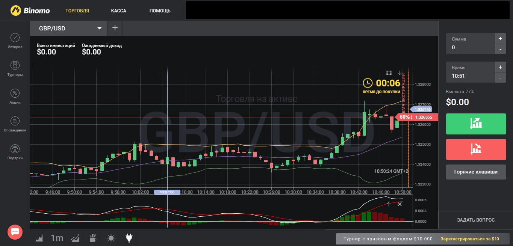Toggle the white plug icon in bottom toolbar
Viewport: 513px width, 246px height.
[129, 238]
